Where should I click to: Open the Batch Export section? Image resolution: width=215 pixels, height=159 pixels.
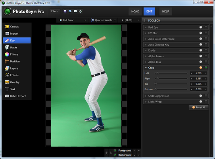pyautogui.click(x=17, y=96)
